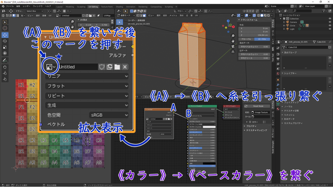Click the UV editor zoom magnifier icon
333x187 pixels.
tap(72, 22)
